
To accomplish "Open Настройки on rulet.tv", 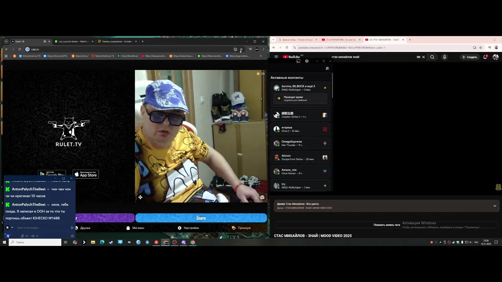I will coord(188,228).
